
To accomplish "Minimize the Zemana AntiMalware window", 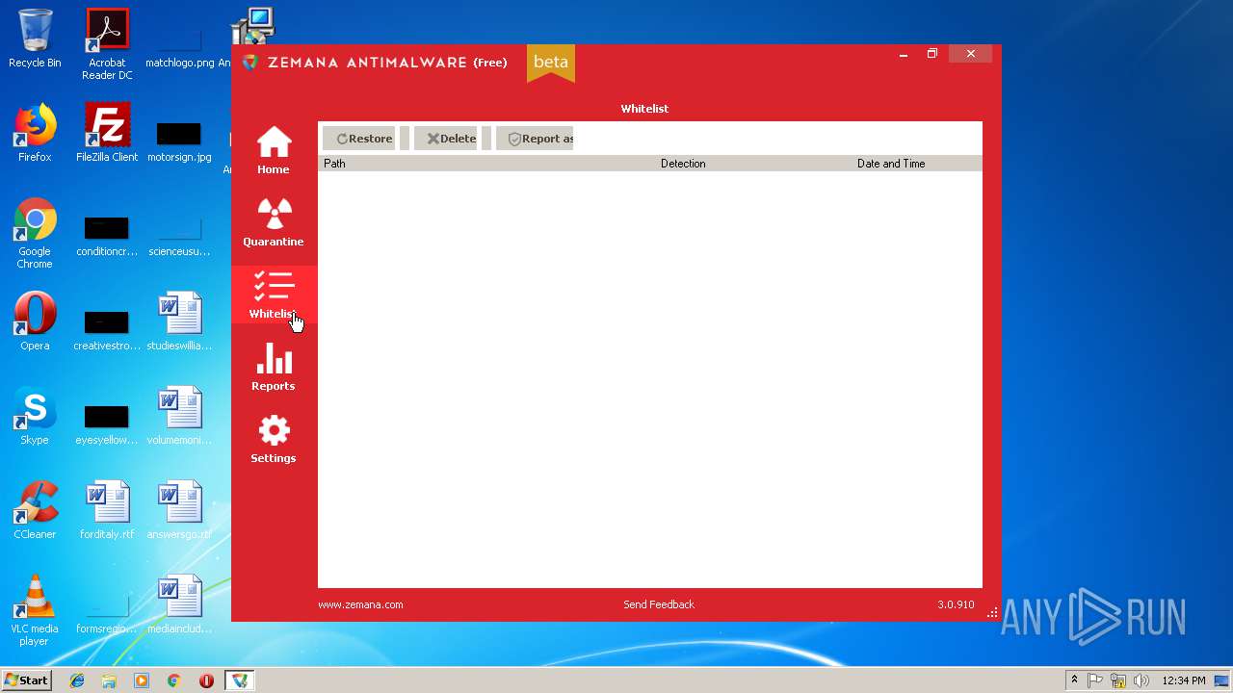I will tap(904, 54).
